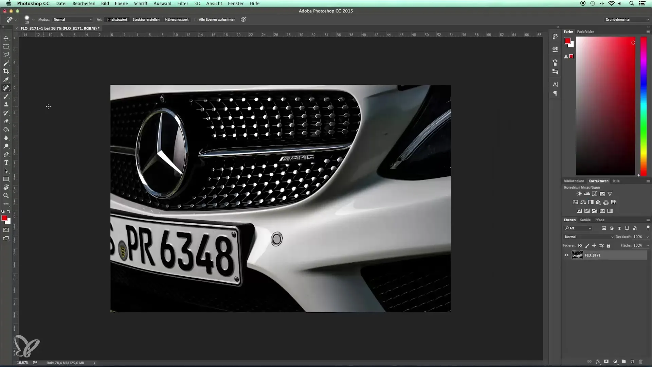Toggle type layer filter in Ebenen
Screen dimensions: 652x367
coord(619,228)
